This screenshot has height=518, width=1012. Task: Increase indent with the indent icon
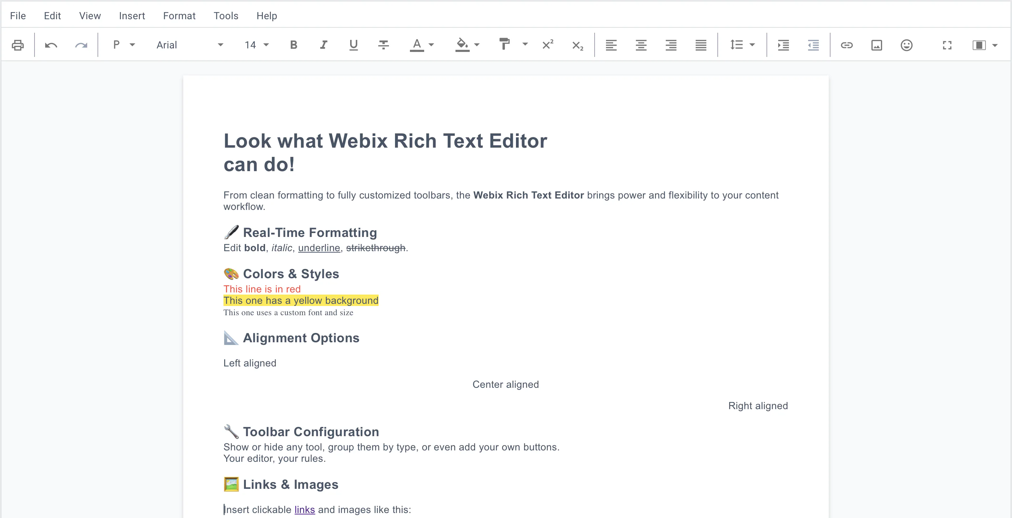(x=783, y=45)
